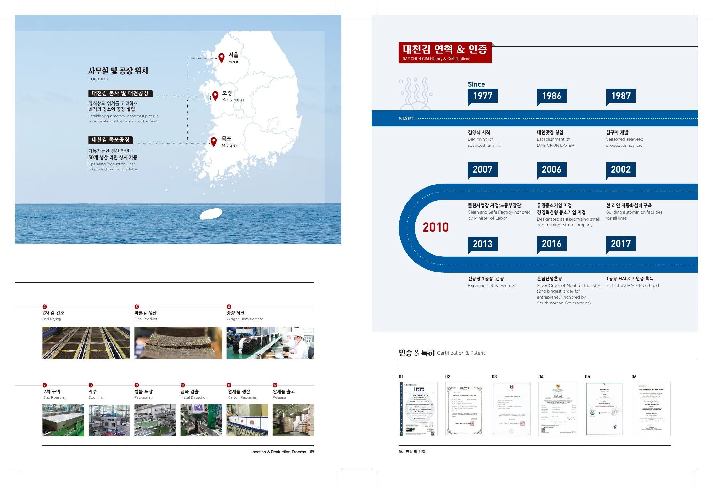Click the 'Expansion of 1st Factroy' caption

point(491,286)
